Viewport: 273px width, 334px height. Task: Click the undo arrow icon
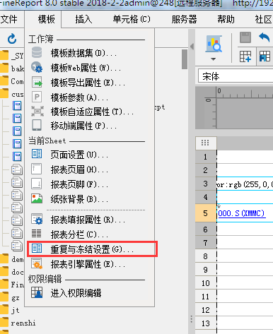(265, 37)
